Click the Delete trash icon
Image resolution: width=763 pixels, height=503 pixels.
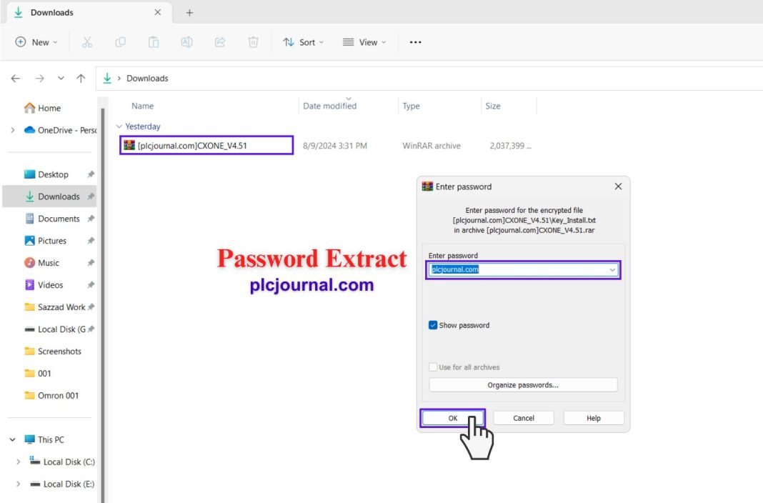[x=253, y=42]
